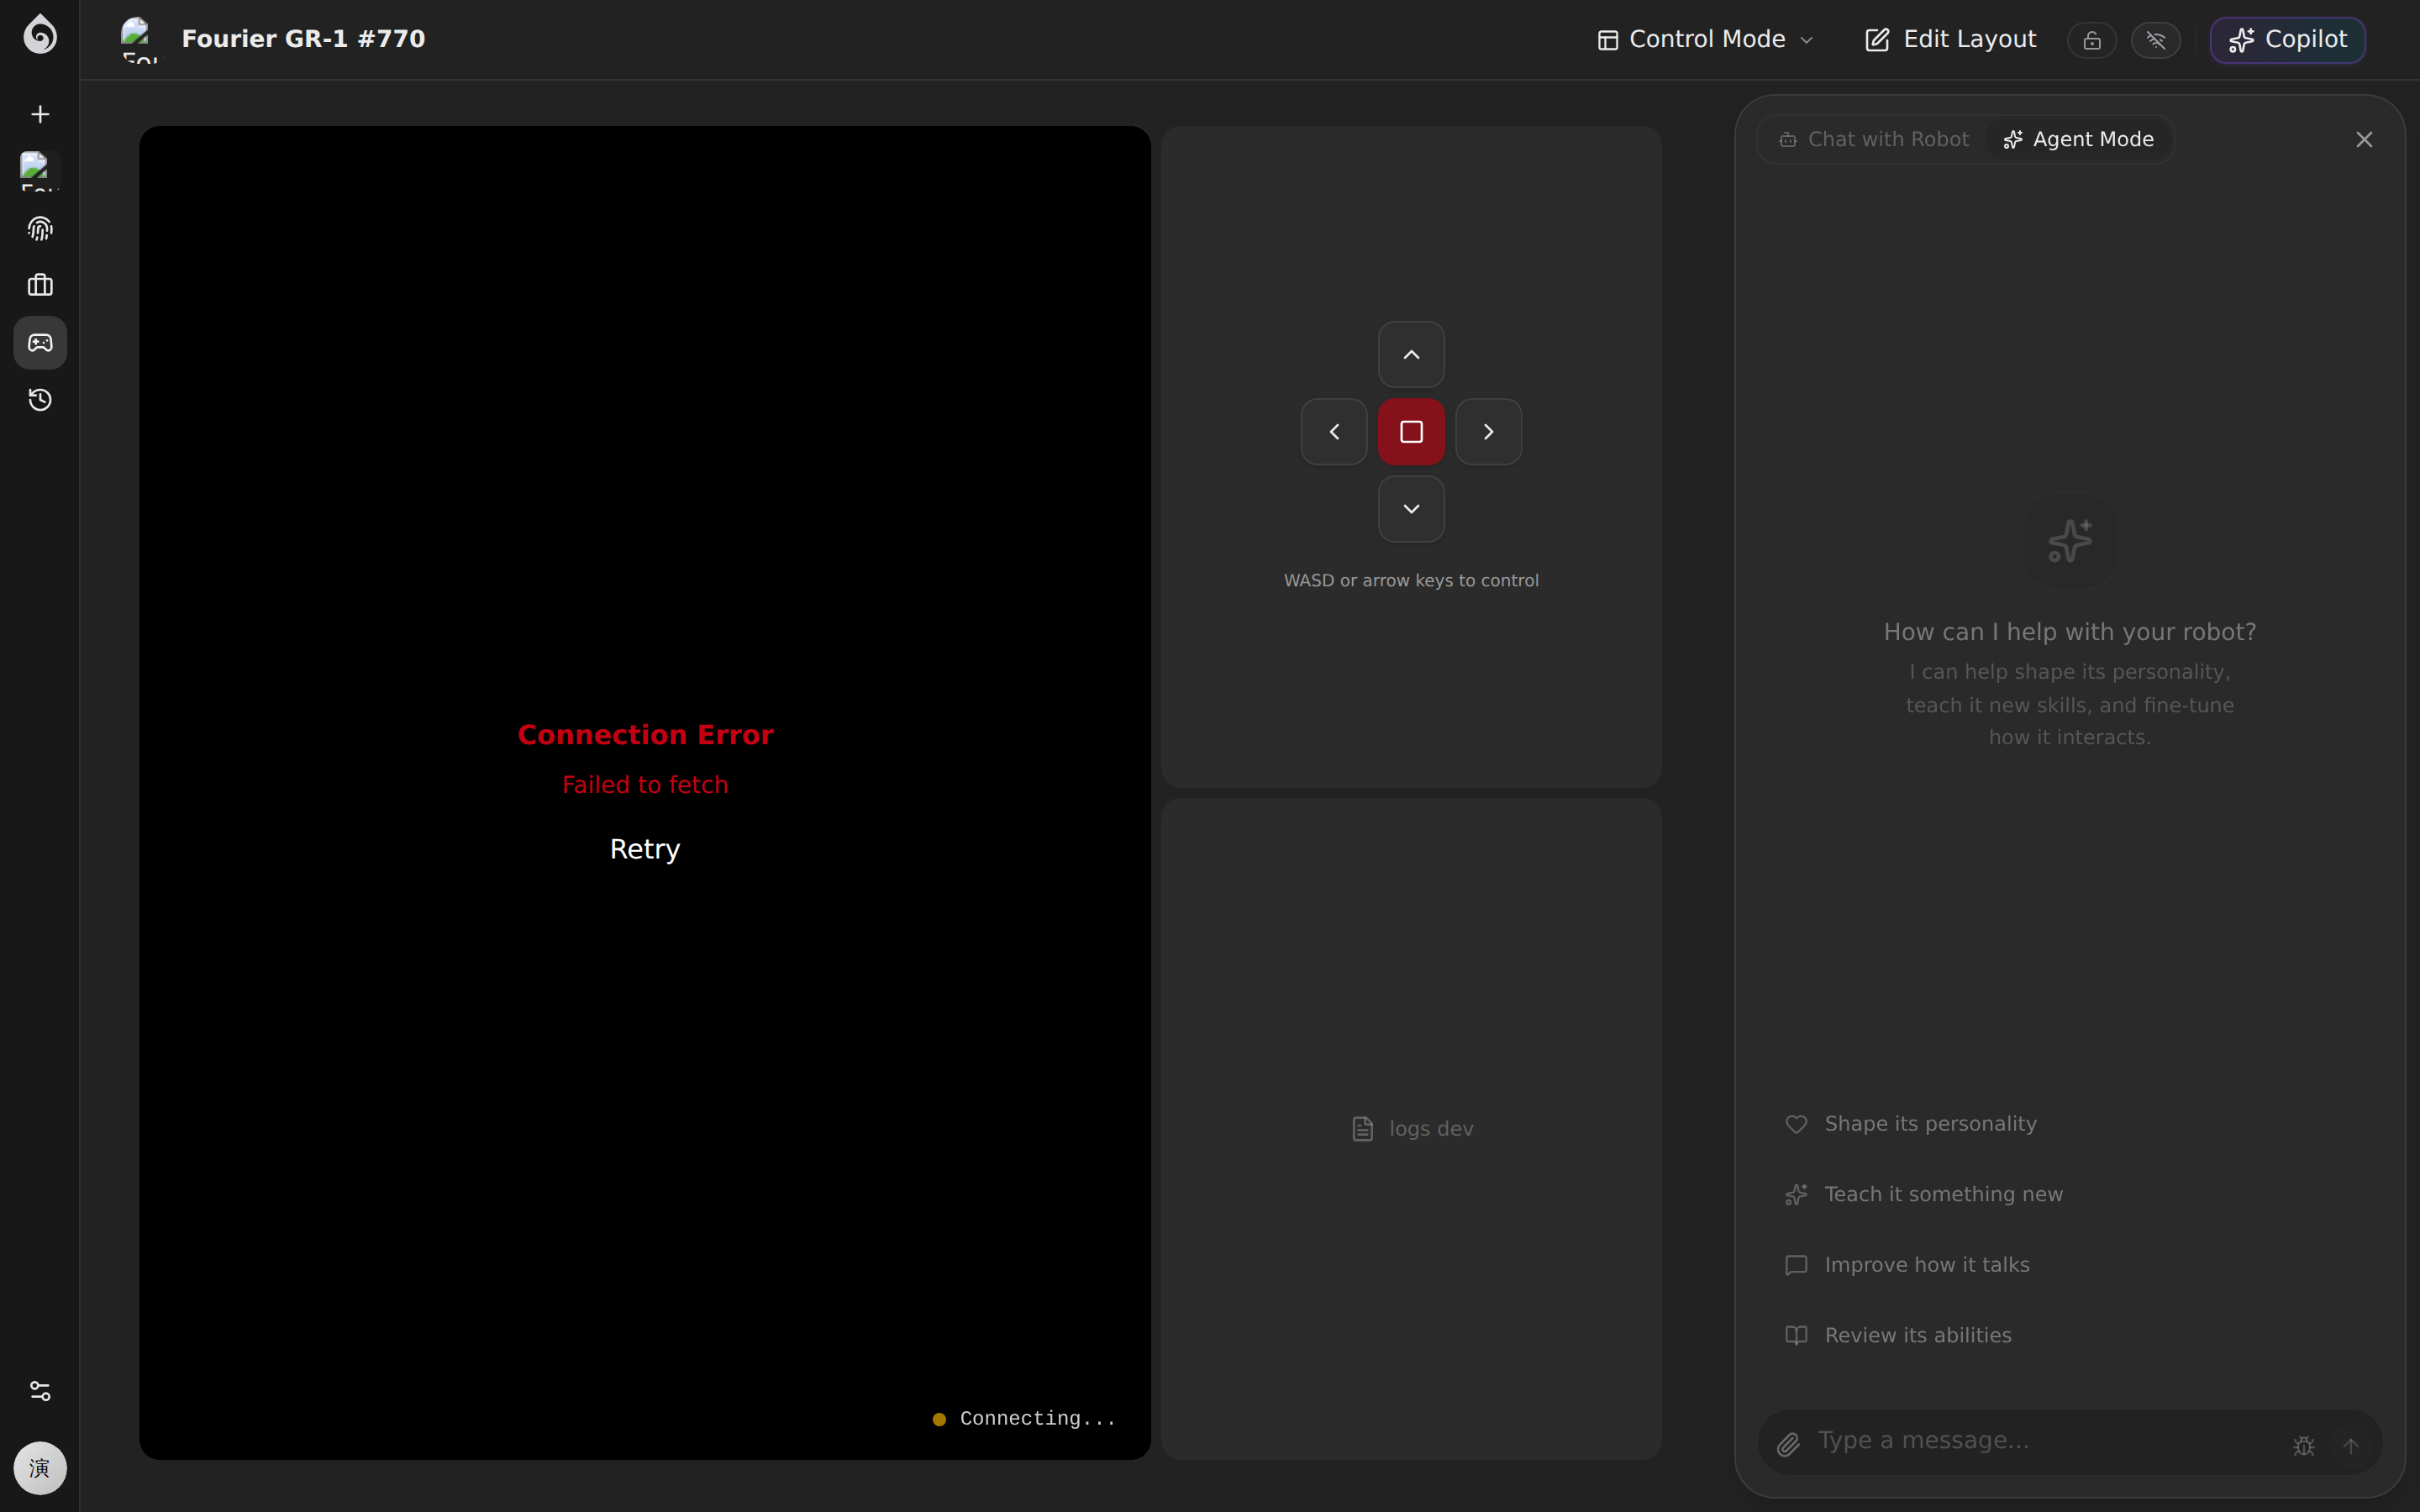Open the briefcase section in sidebar
This screenshot has width=2420, height=1512.
click(x=40, y=285)
